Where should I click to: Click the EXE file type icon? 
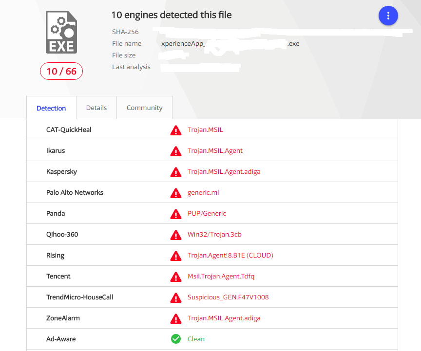point(61,32)
